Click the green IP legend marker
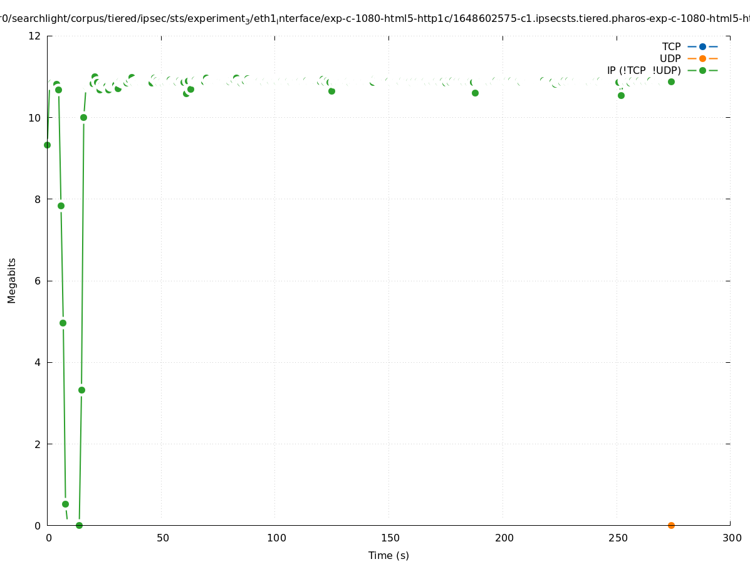The width and height of the screenshot is (750, 564). click(702, 70)
